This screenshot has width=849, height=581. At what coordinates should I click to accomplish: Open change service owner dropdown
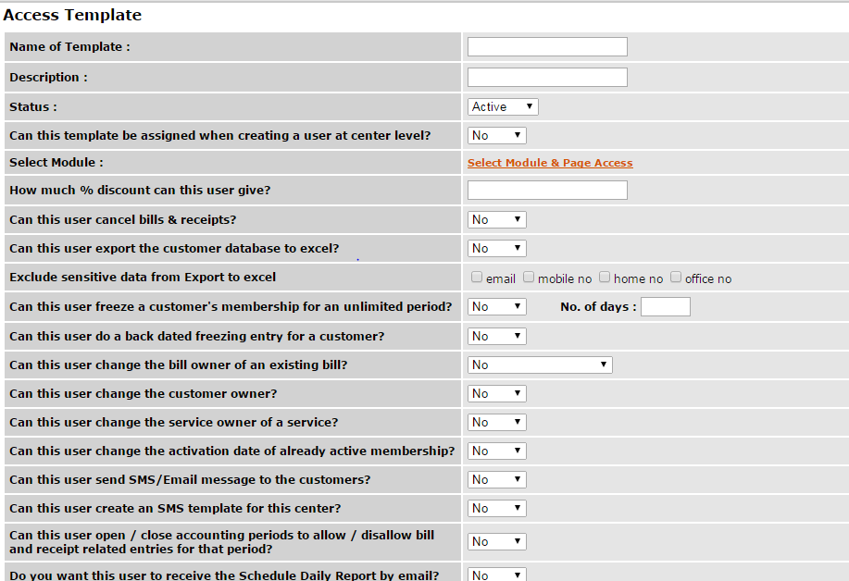pos(497,422)
